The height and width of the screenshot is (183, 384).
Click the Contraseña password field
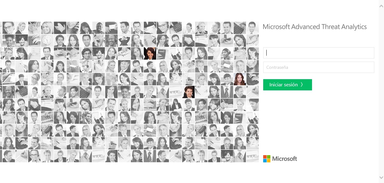pos(319,67)
